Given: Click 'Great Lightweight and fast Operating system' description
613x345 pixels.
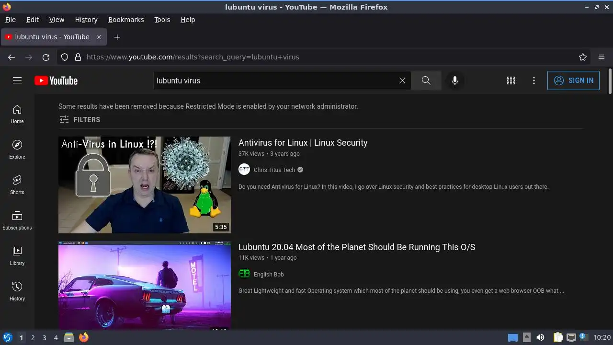Looking at the screenshot, I should point(401,291).
